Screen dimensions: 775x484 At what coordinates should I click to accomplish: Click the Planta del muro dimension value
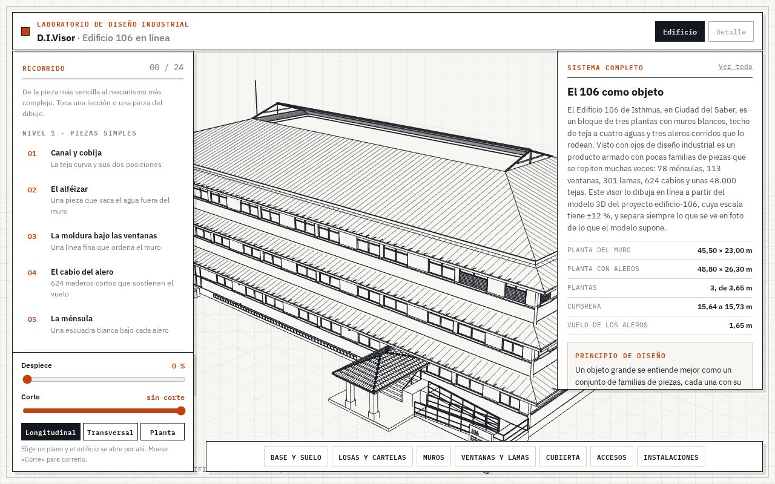725,250
